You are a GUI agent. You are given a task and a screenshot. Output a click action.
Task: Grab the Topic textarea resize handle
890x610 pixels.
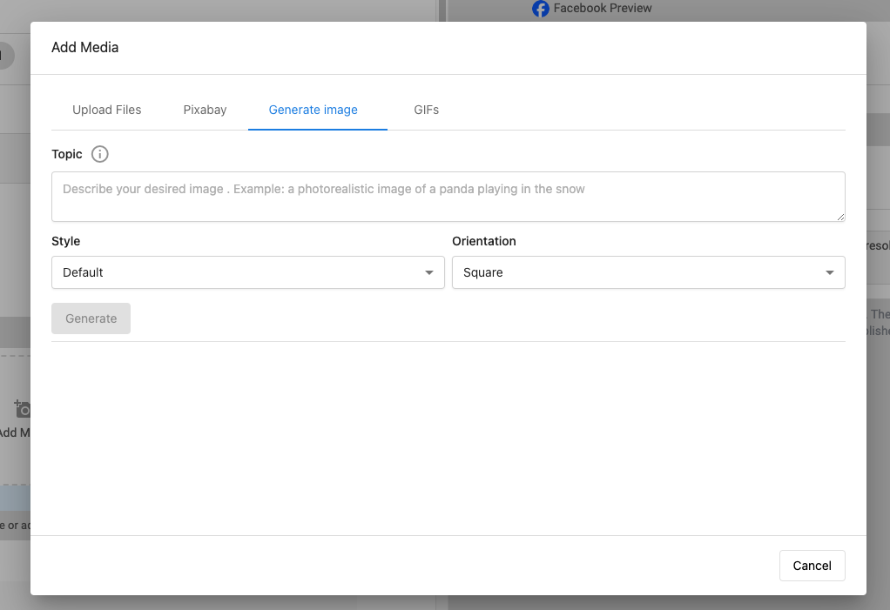(840, 217)
